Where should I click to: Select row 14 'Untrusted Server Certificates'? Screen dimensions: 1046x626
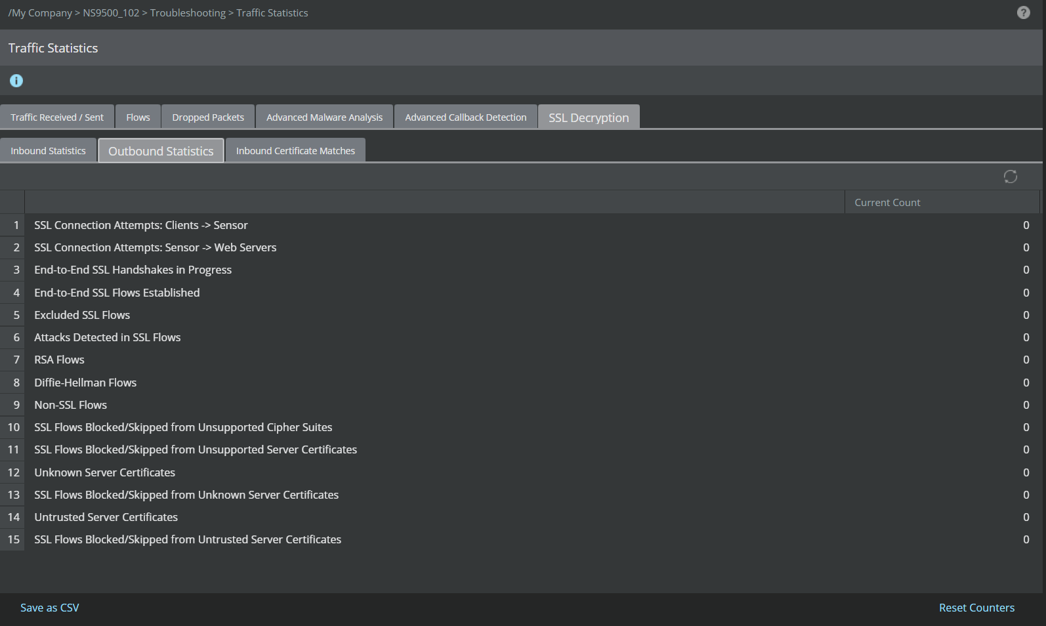pos(520,517)
